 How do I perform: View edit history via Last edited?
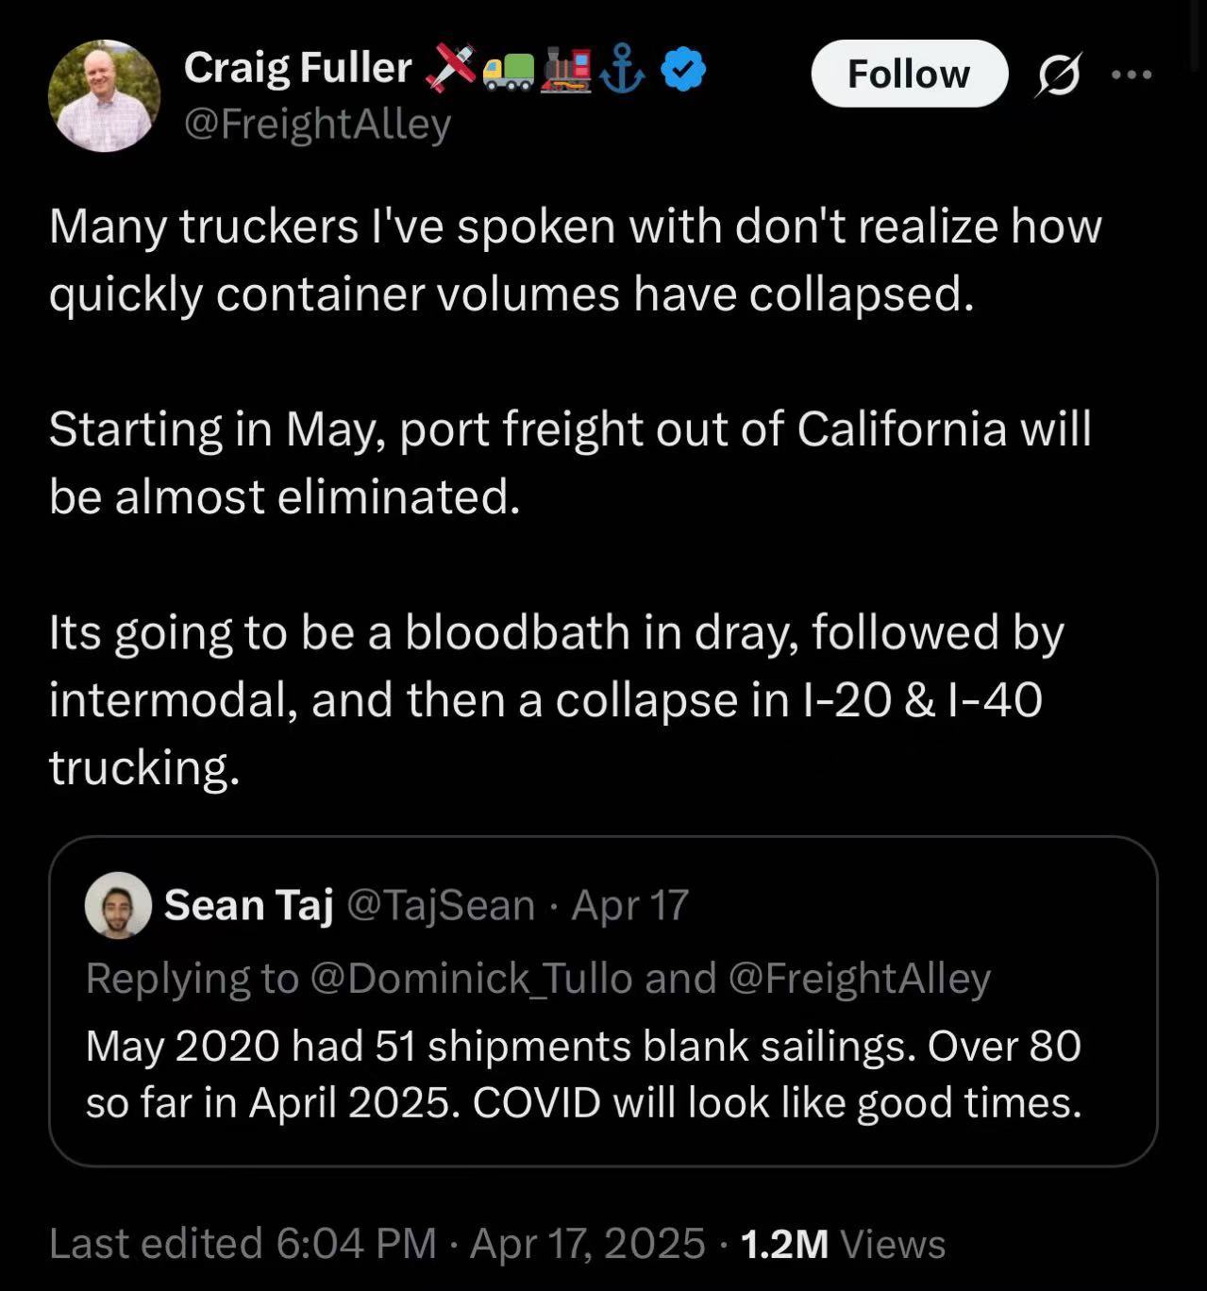[x=243, y=1244]
